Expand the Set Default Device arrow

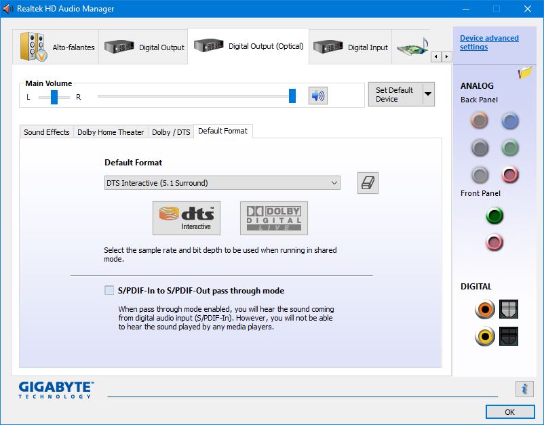(x=428, y=94)
